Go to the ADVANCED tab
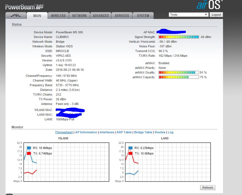 pyautogui.click(x=101, y=16)
